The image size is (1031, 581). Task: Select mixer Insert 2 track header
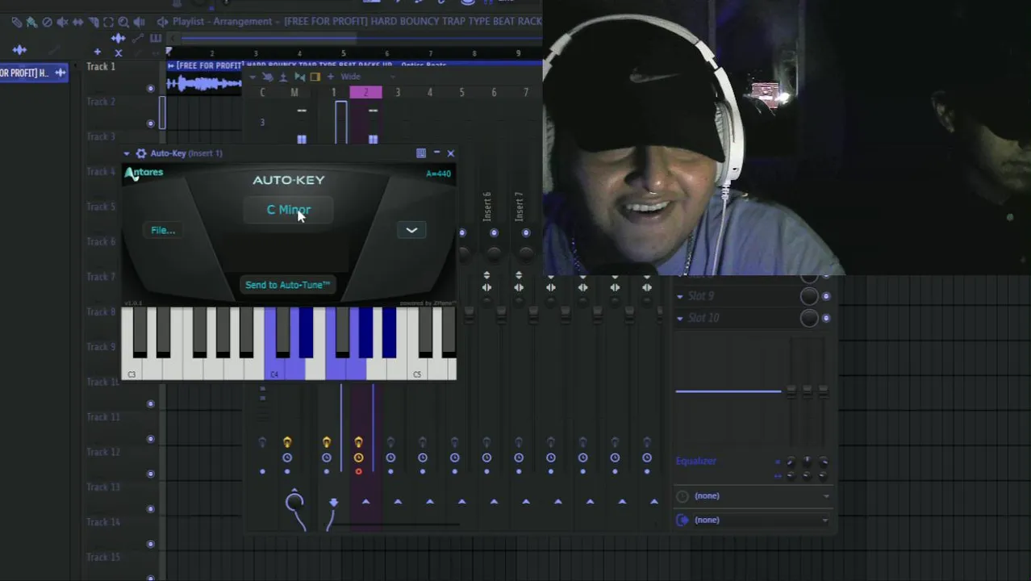(365, 93)
